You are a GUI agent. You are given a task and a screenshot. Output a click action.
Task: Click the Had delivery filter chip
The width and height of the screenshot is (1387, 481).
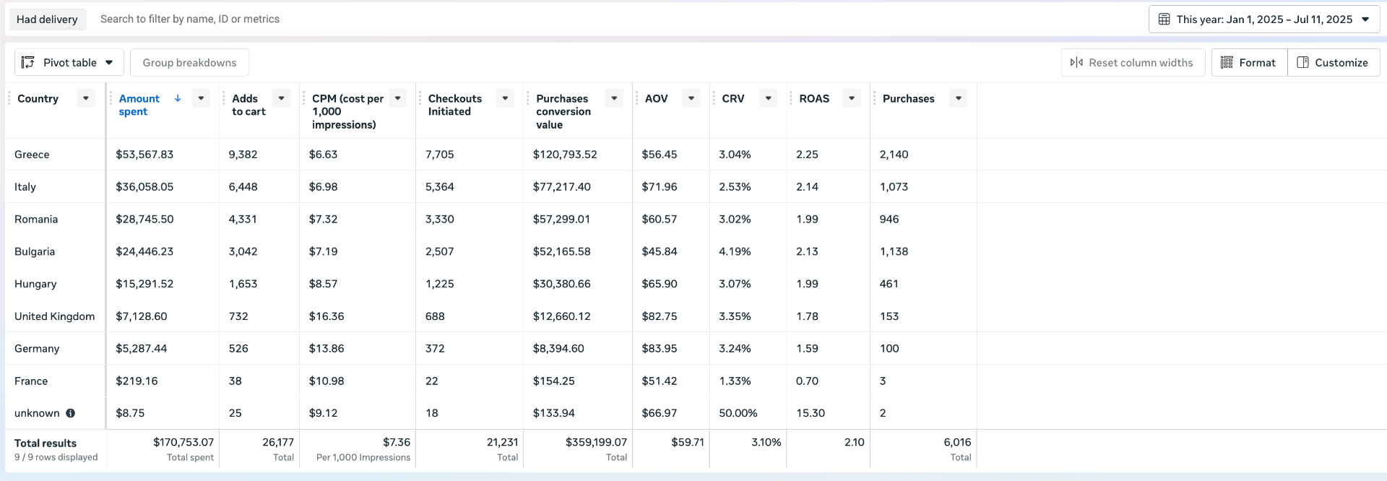[47, 19]
